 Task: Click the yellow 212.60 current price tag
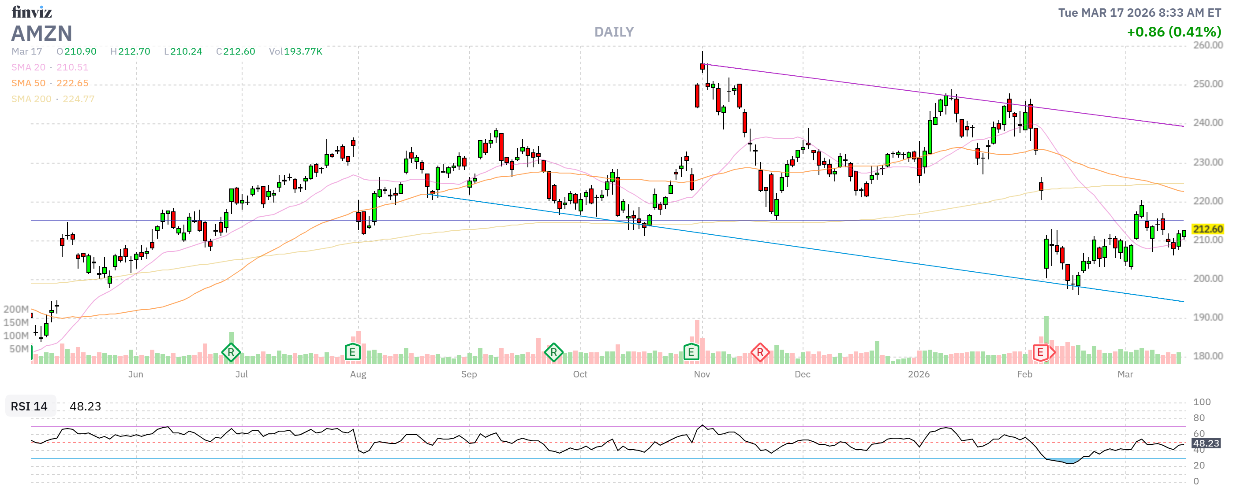(x=1207, y=229)
